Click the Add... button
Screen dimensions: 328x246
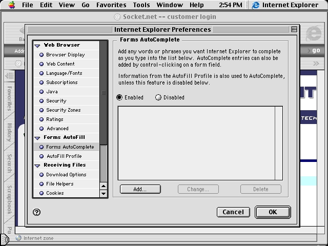click(140, 189)
